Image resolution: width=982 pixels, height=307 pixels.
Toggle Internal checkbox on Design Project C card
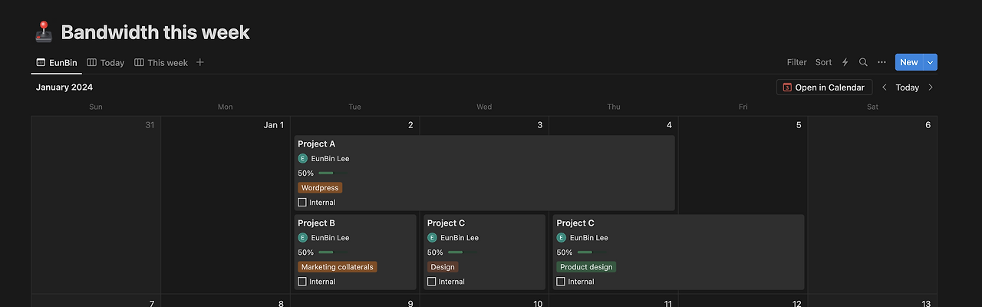[432, 282]
